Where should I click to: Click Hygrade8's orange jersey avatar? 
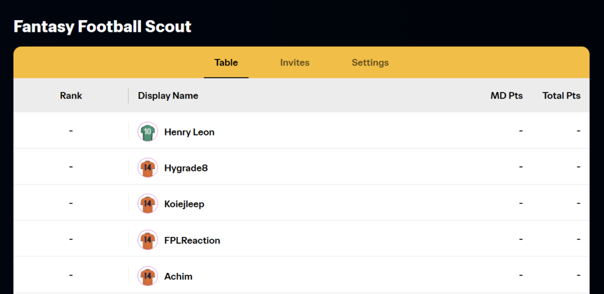pyautogui.click(x=147, y=168)
